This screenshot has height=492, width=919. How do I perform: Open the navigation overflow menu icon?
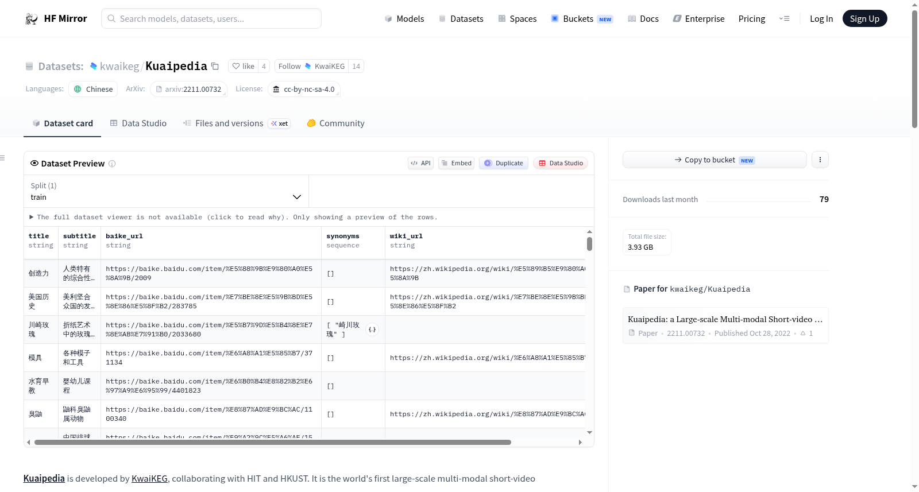coord(784,19)
